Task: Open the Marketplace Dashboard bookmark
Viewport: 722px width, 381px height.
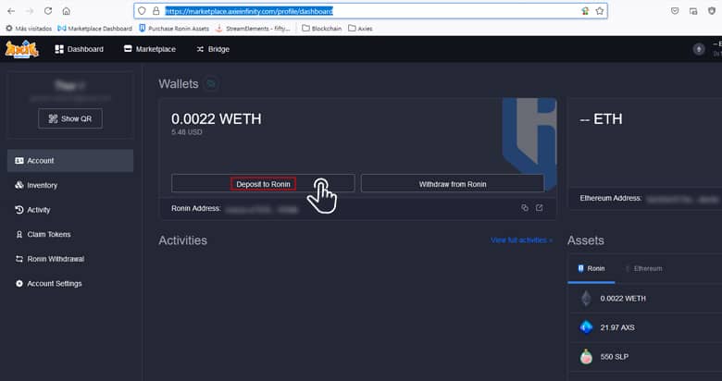Action: coord(94,29)
